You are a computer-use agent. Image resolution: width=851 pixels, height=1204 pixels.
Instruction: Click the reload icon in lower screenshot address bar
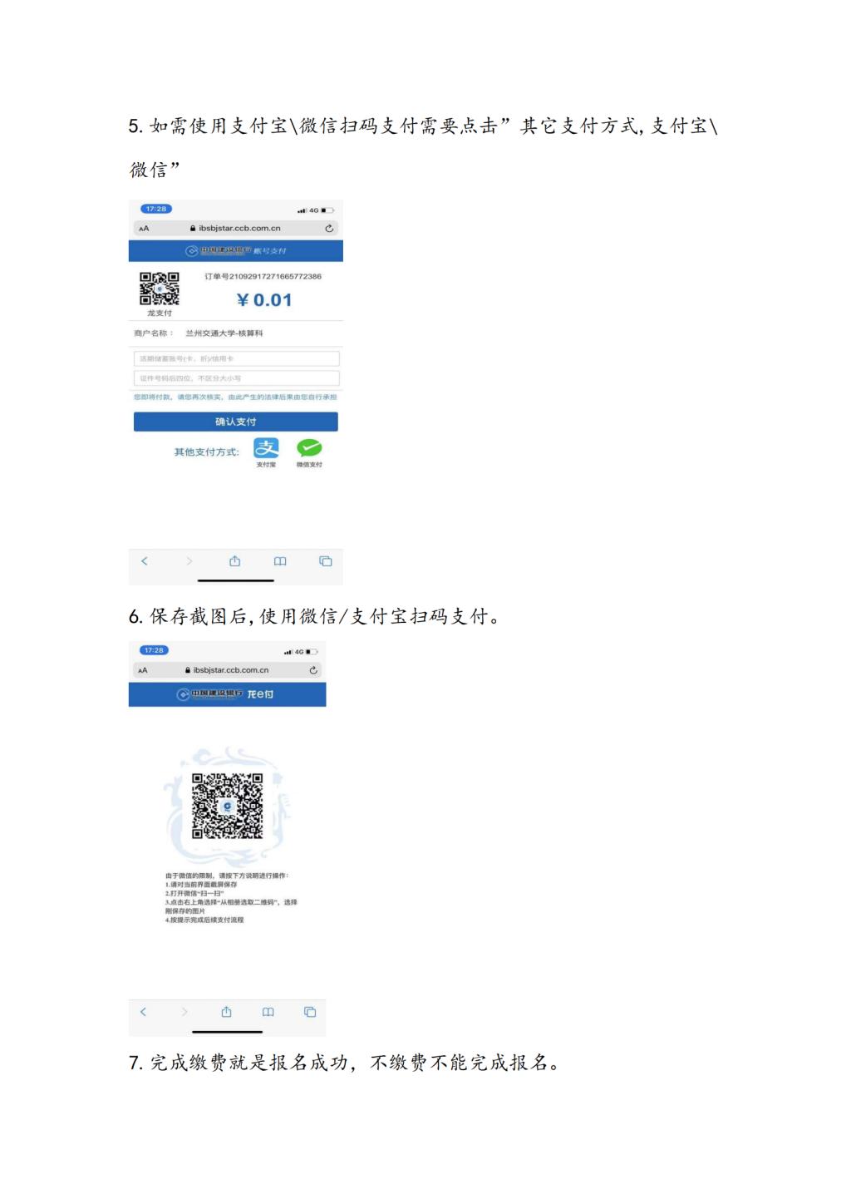click(x=313, y=670)
